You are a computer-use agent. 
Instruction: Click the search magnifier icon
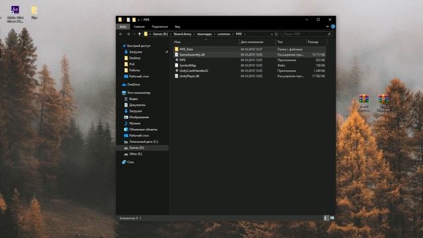pos(329,34)
